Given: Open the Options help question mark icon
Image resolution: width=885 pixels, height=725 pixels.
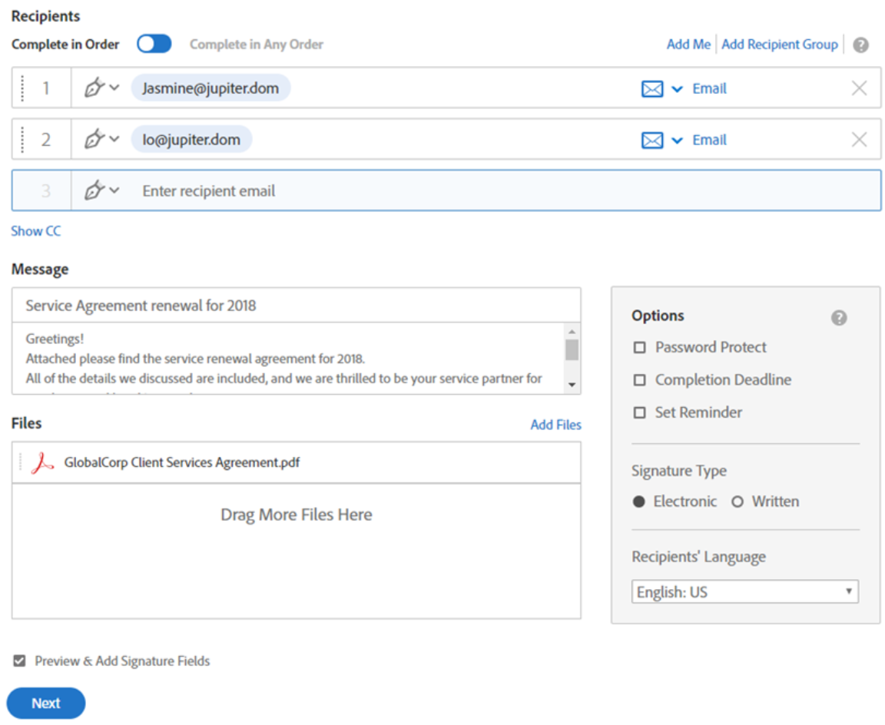Looking at the screenshot, I should [x=839, y=317].
